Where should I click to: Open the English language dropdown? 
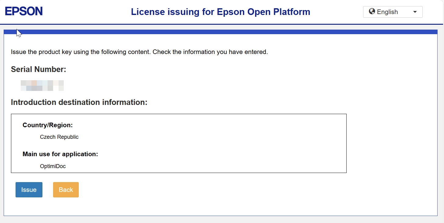392,12
